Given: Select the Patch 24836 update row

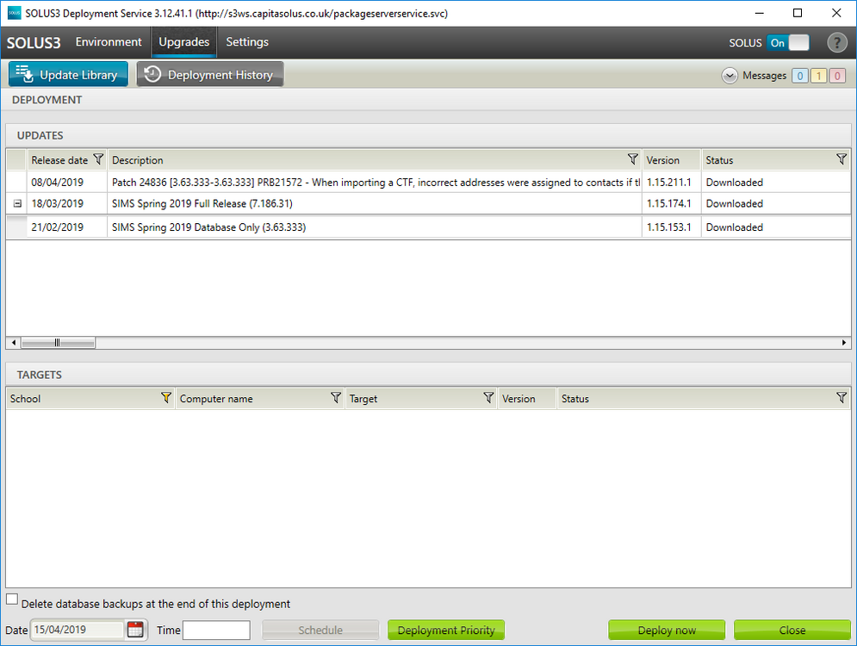Looking at the screenshot, I should click(429, 182).
